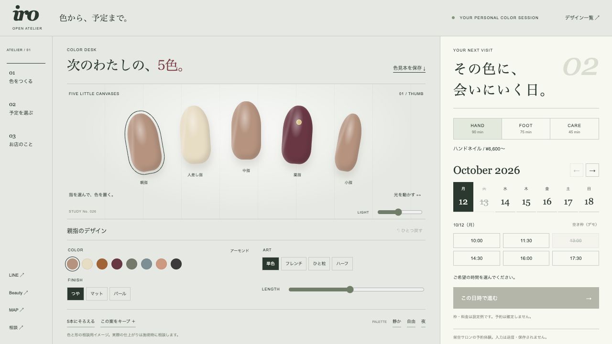This screenshot has height=344, width=612.
Task: Set finish to マット (matte)
Action: coord(97,294)
